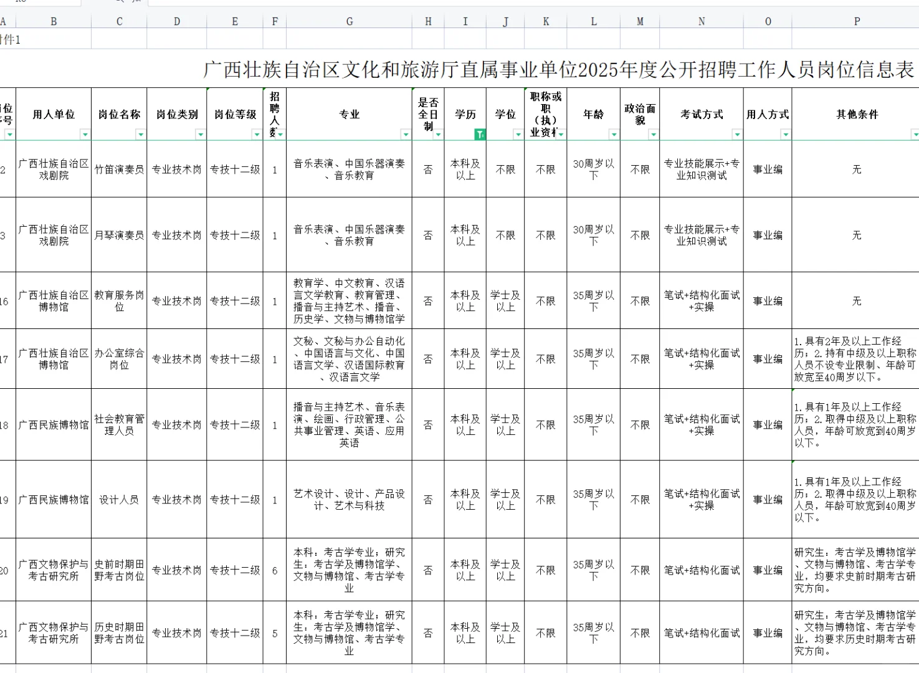Click the 用人单位 header cell

pos(54,114)
